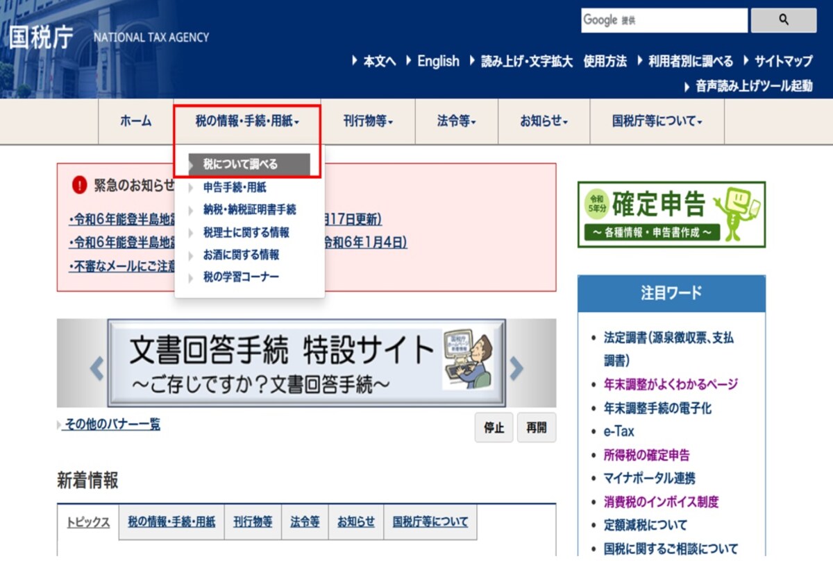Select 税について調べる in the dropdown
833x561 pixels.
click(x=249, y=164)
